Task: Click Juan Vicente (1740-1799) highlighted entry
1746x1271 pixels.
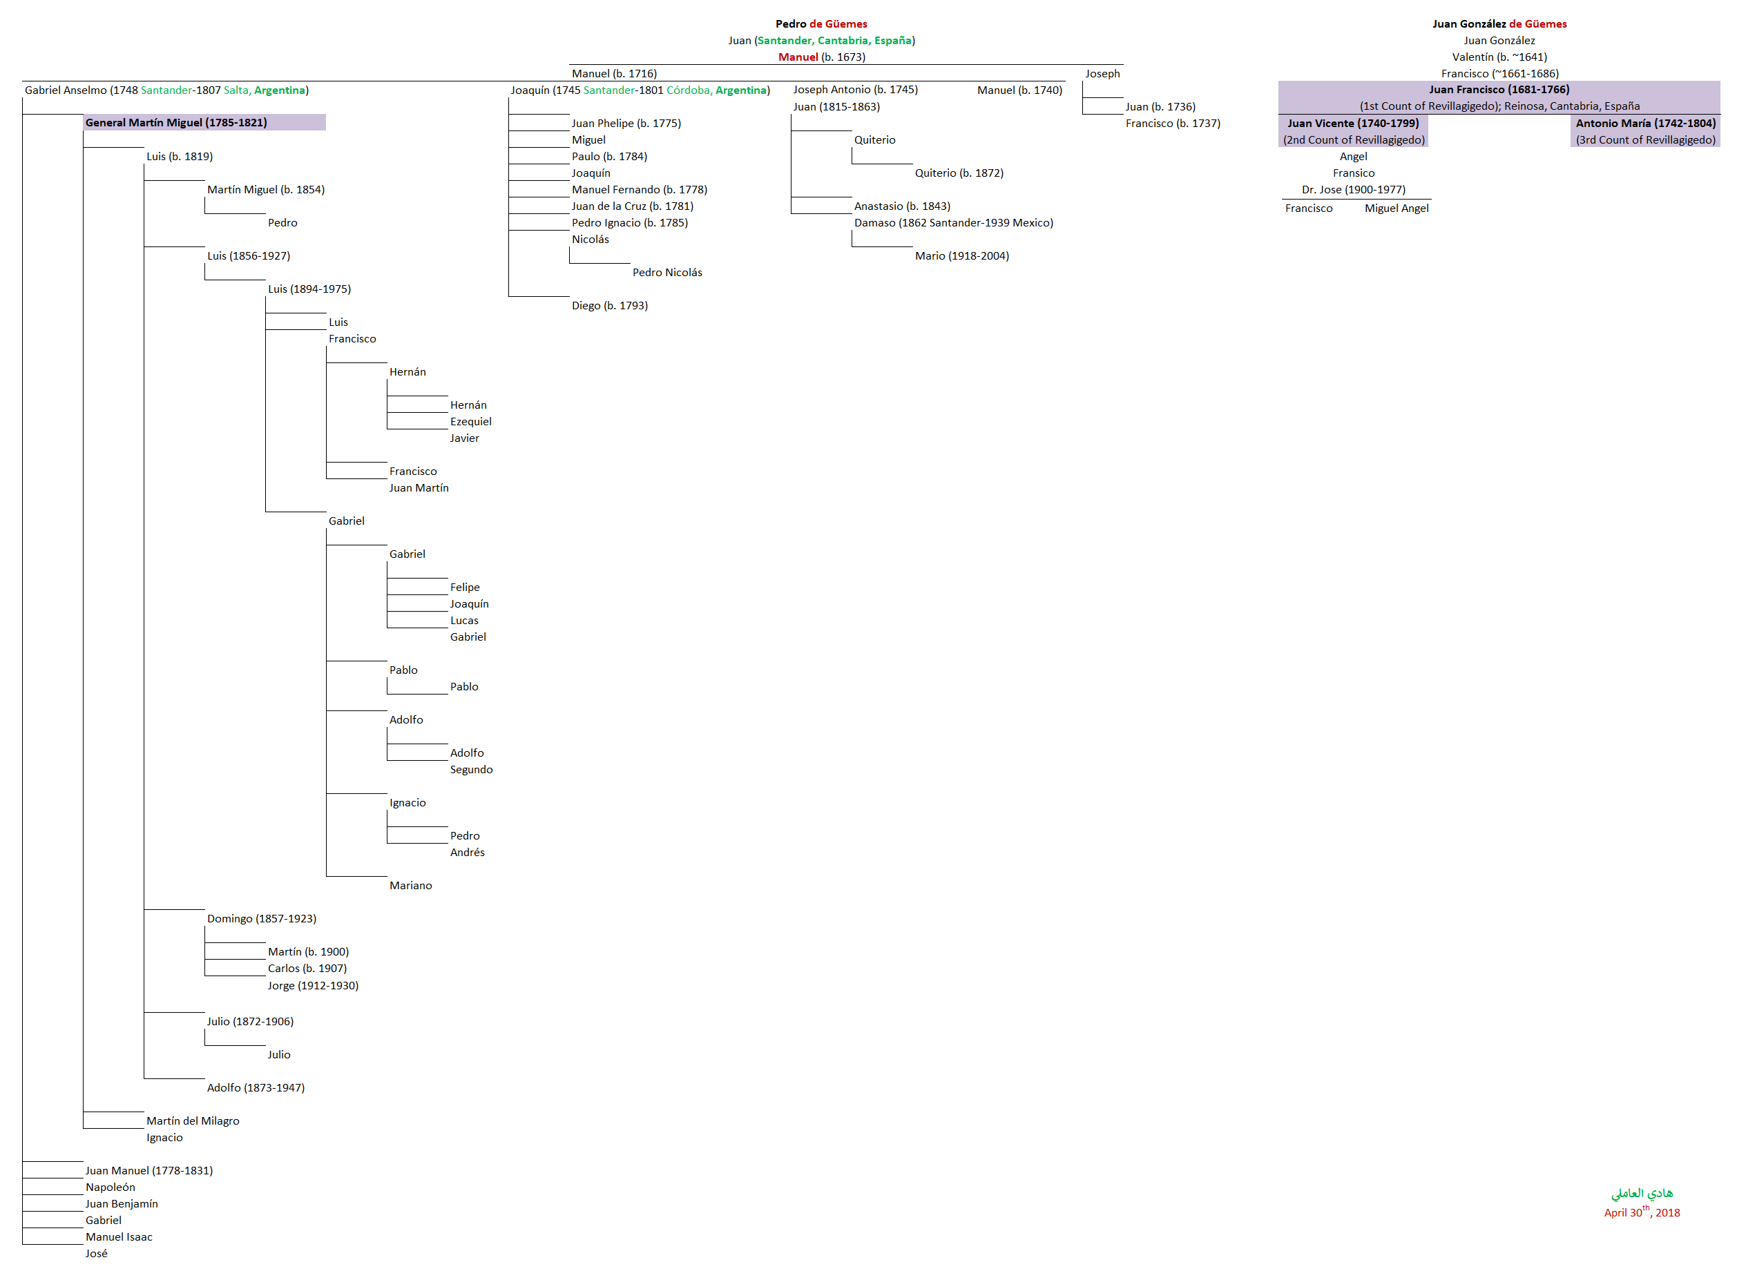Action: [x=1352, y=123]
